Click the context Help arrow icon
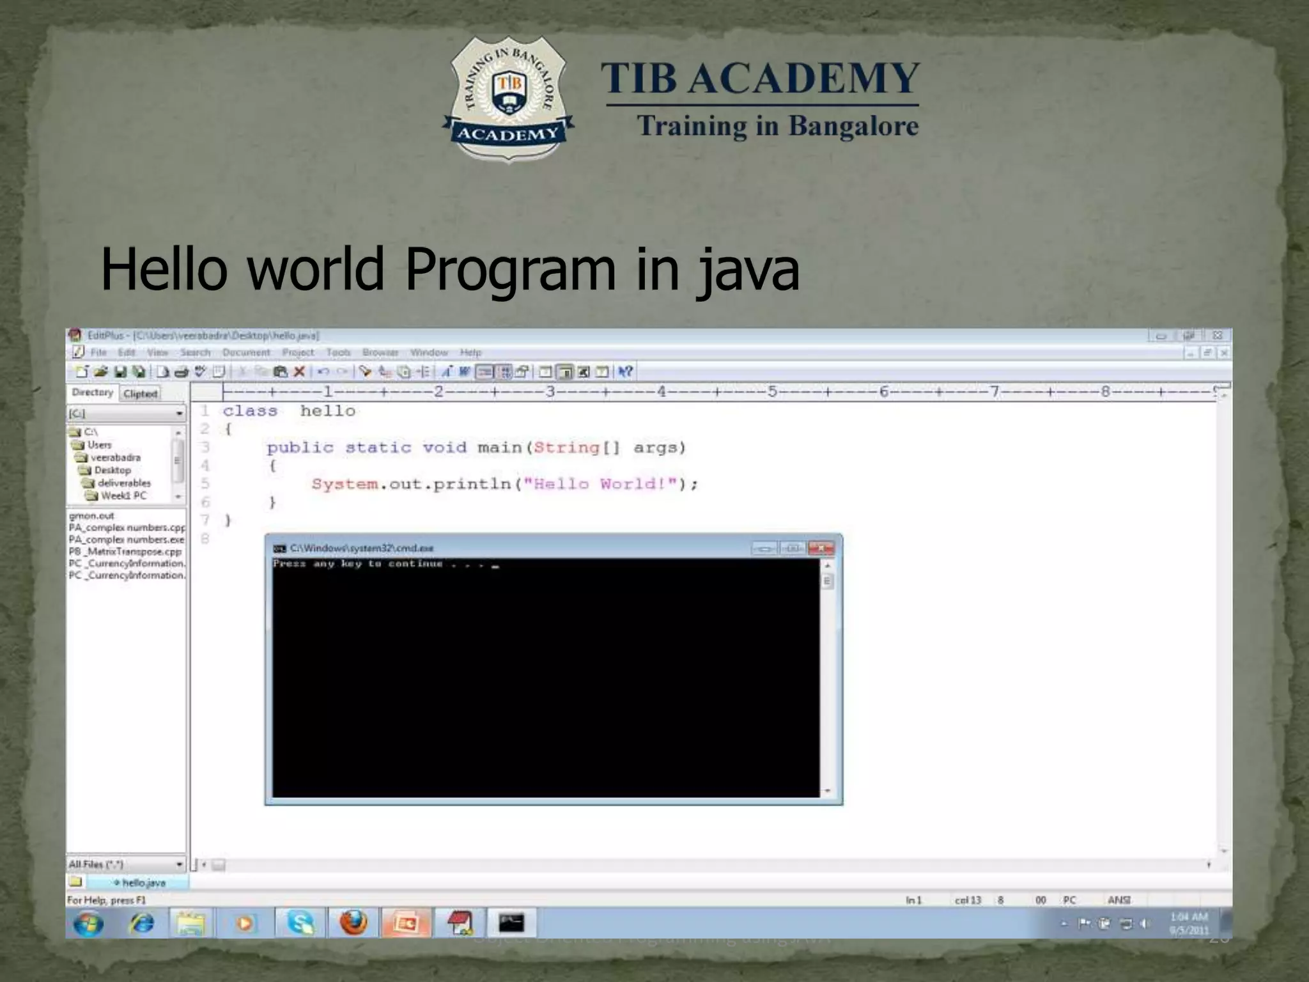 [626, 371]
